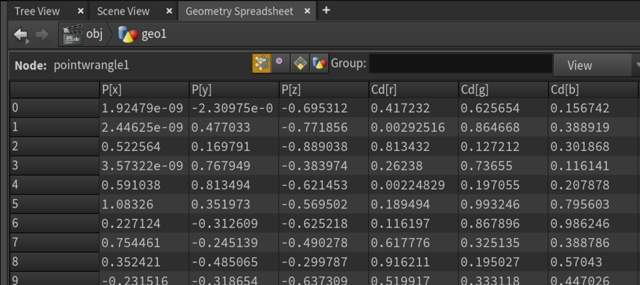Click cell value 0.916211
640x285 pixels.
coord(400,262)
